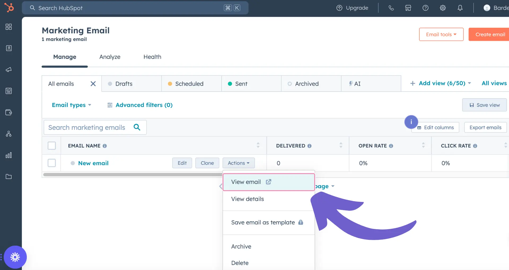Click the info icon next to CLICK RATE
The width and height of the screenshot is (509, 270).
[x=475, y=146]
